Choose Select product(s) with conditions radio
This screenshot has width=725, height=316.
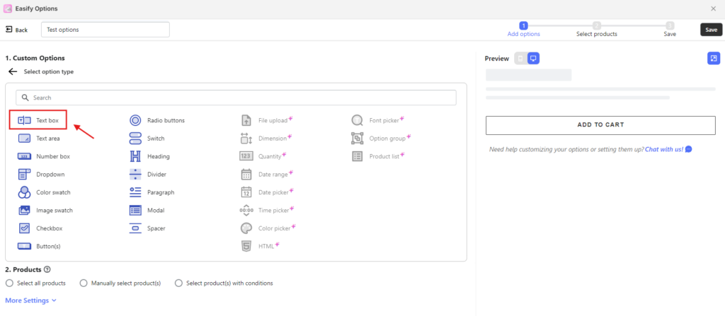(x=178, y=283)
